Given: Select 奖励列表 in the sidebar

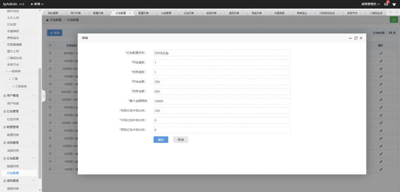Looking at the screenshot, I should coord(13,150).
